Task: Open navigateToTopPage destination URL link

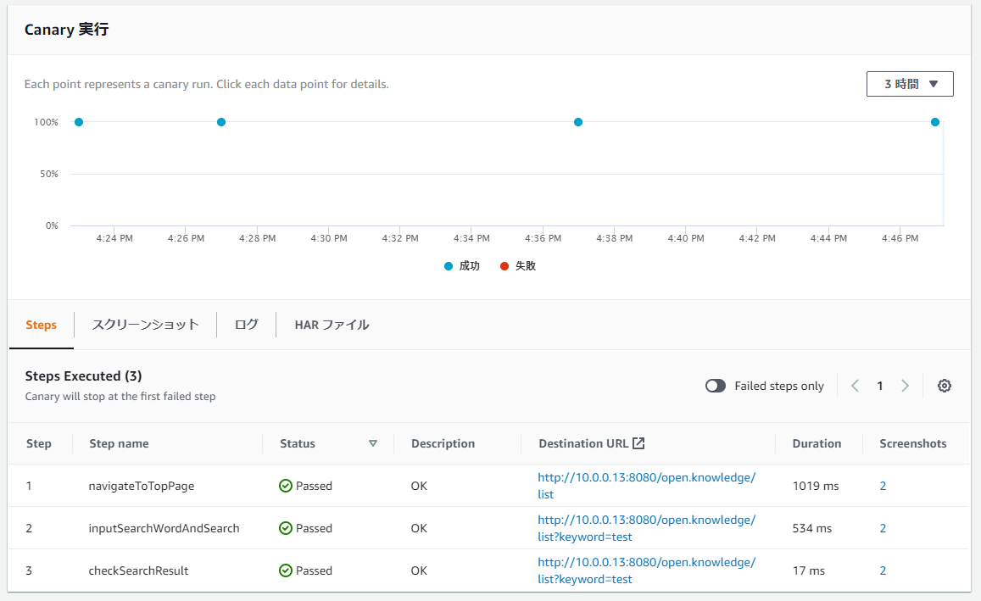Action: [647, 486]
